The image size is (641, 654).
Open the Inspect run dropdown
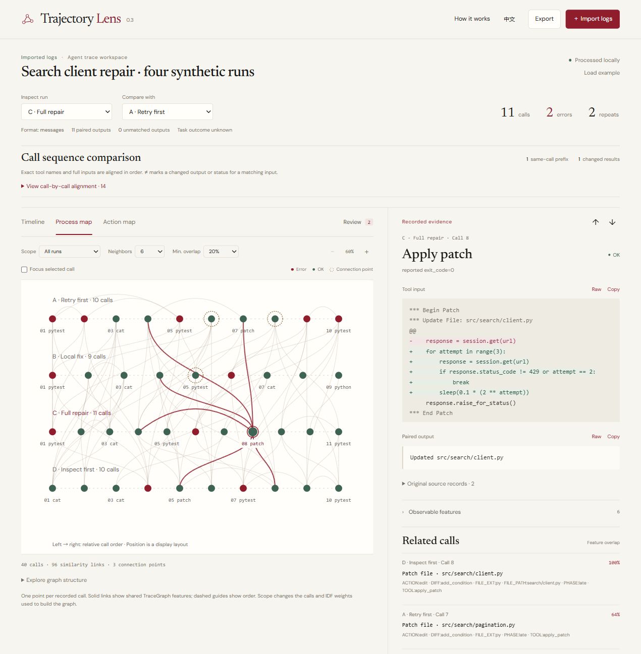point(67,112)
